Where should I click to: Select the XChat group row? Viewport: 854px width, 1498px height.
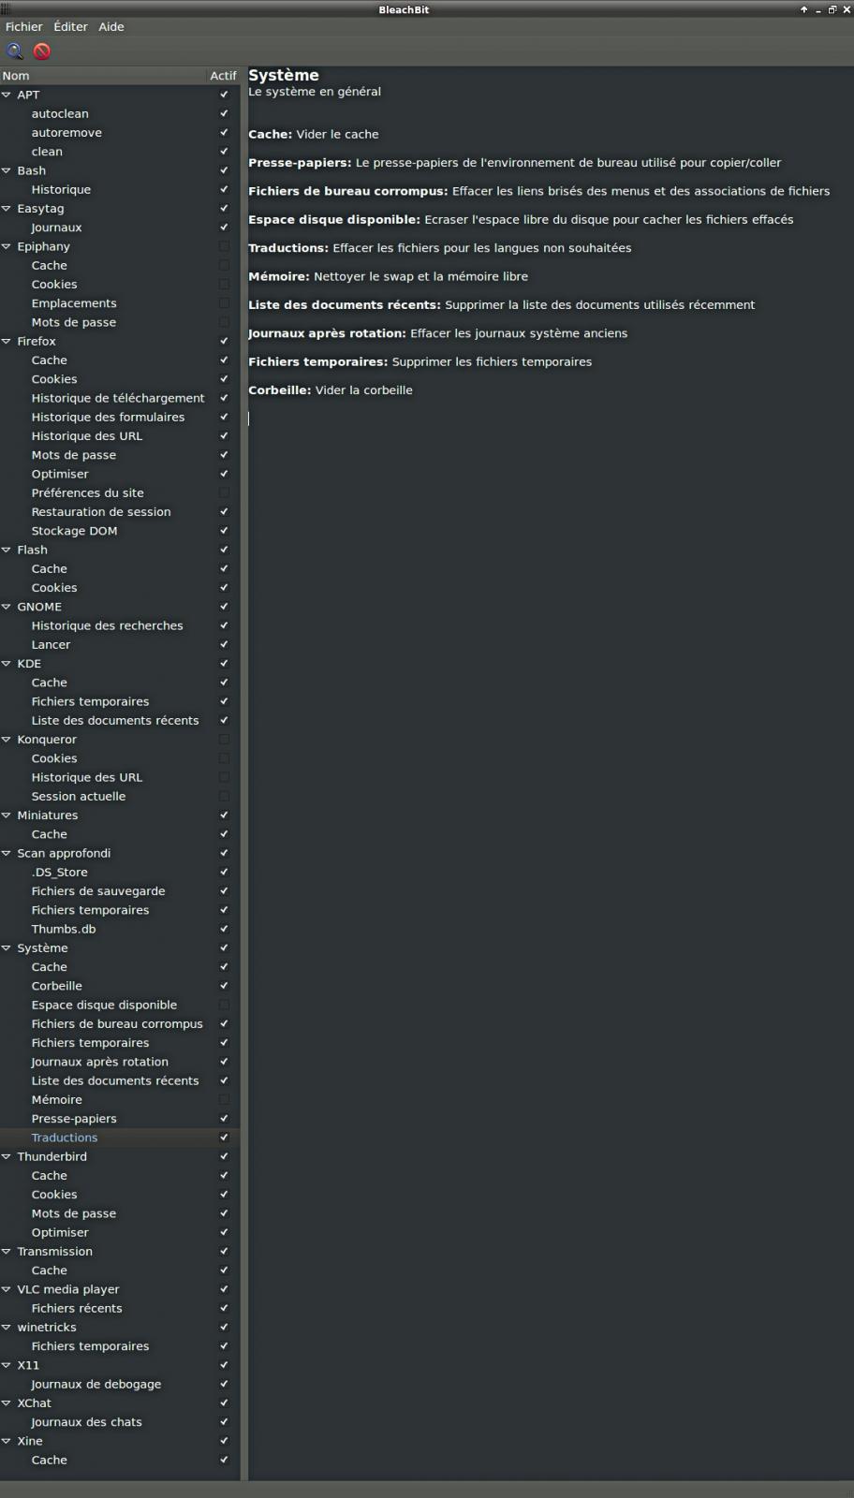pos(120,1403)
